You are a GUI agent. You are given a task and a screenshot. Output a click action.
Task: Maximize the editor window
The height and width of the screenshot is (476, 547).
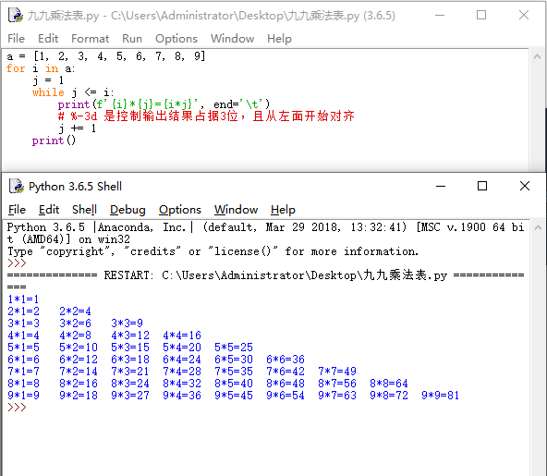point(481,15)
